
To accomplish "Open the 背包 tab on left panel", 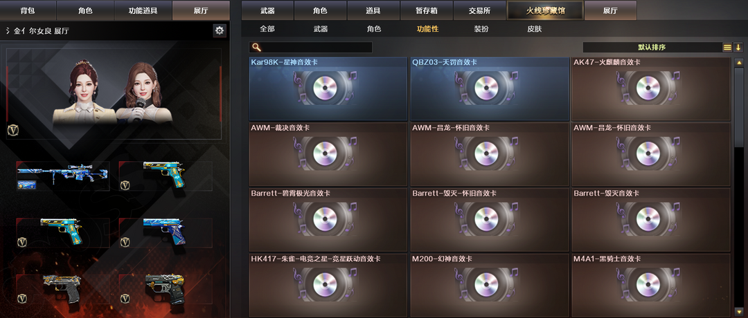I will click(x=28, y=10).
